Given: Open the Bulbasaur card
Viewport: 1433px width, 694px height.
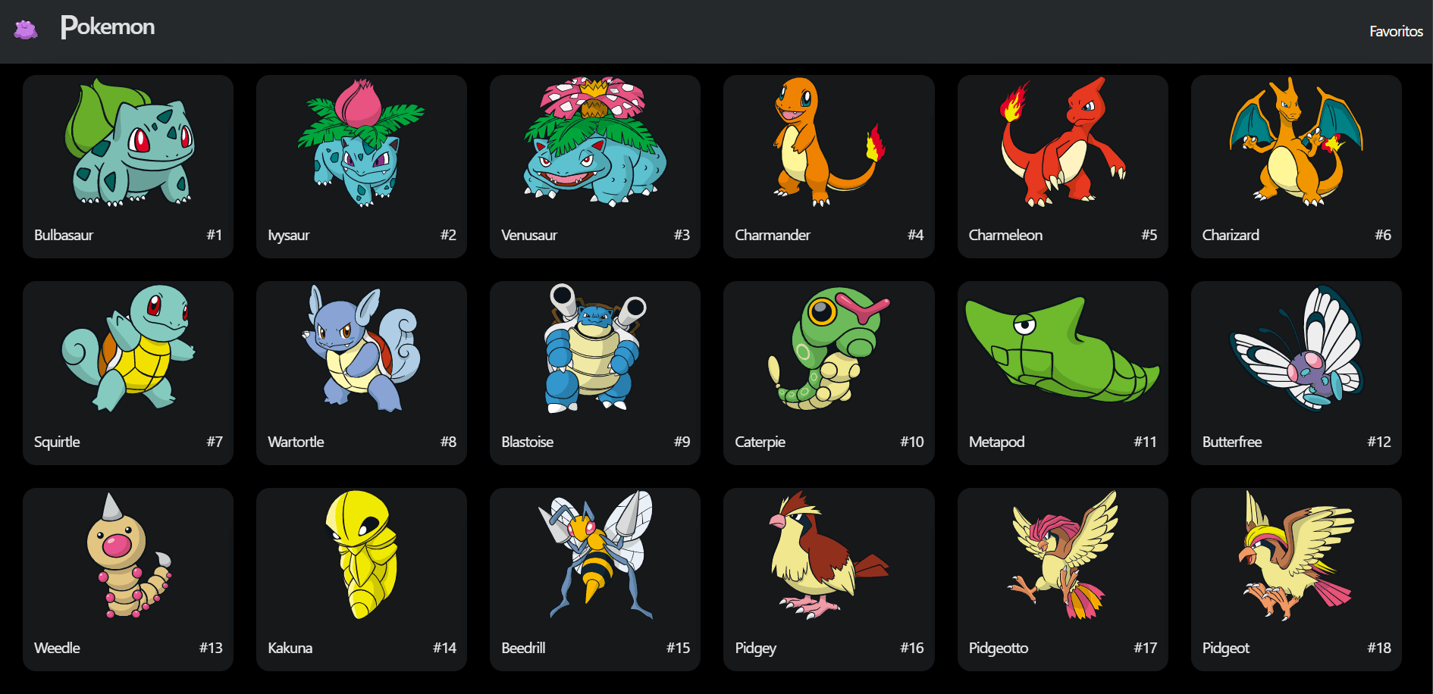Looking at the screenshot, I should point(128,167).
